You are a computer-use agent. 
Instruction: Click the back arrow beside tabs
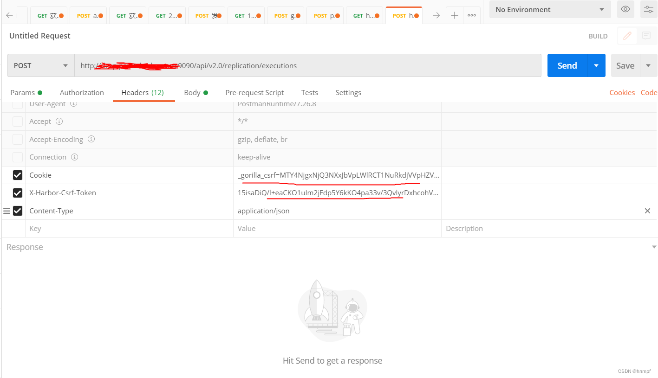click(x=9, y=15)
